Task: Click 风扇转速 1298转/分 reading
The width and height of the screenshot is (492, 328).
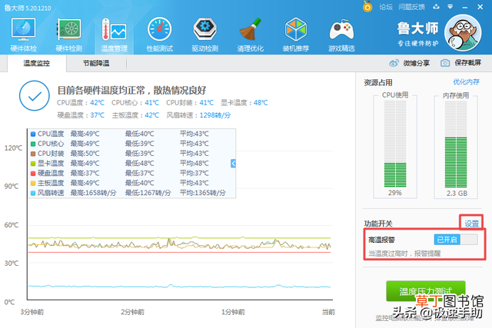Action: point(198,115)
